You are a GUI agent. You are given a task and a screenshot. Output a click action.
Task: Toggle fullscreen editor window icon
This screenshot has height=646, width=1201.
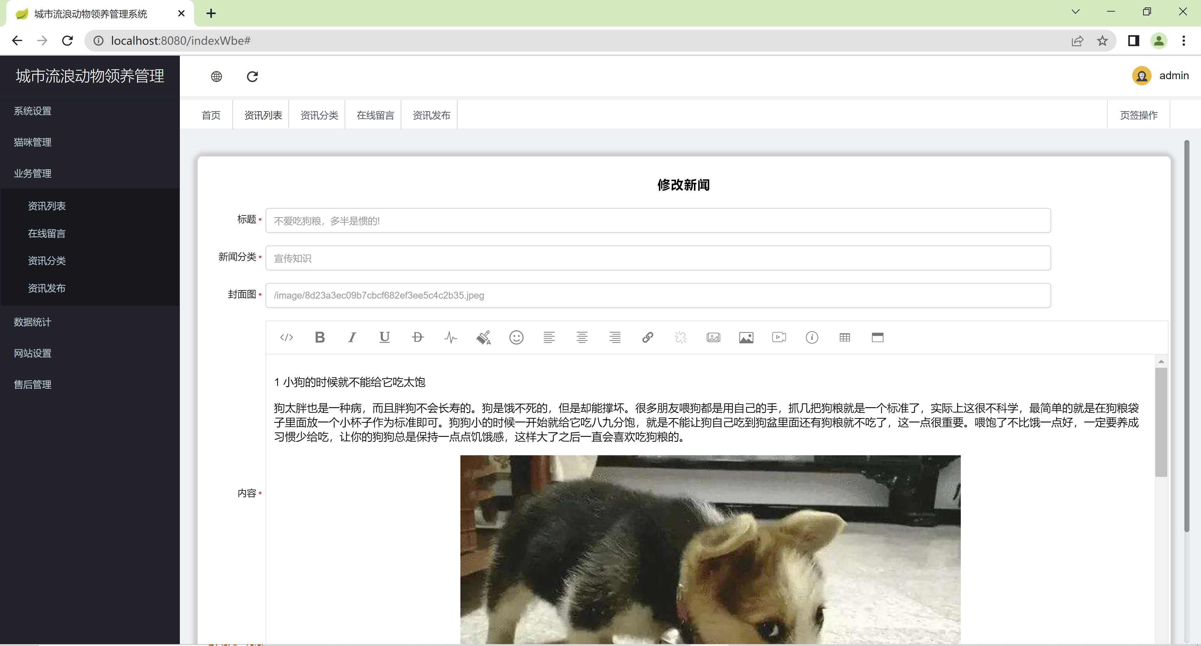[x=877, y=337]
